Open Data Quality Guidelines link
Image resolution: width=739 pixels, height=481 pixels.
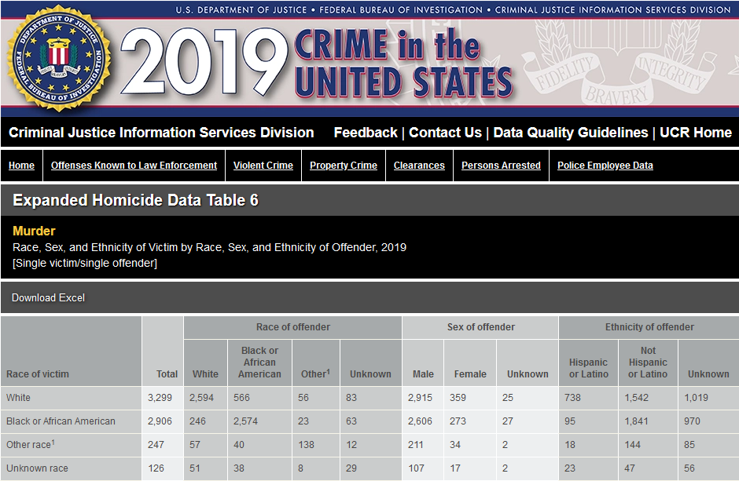[x=570, y=133]
